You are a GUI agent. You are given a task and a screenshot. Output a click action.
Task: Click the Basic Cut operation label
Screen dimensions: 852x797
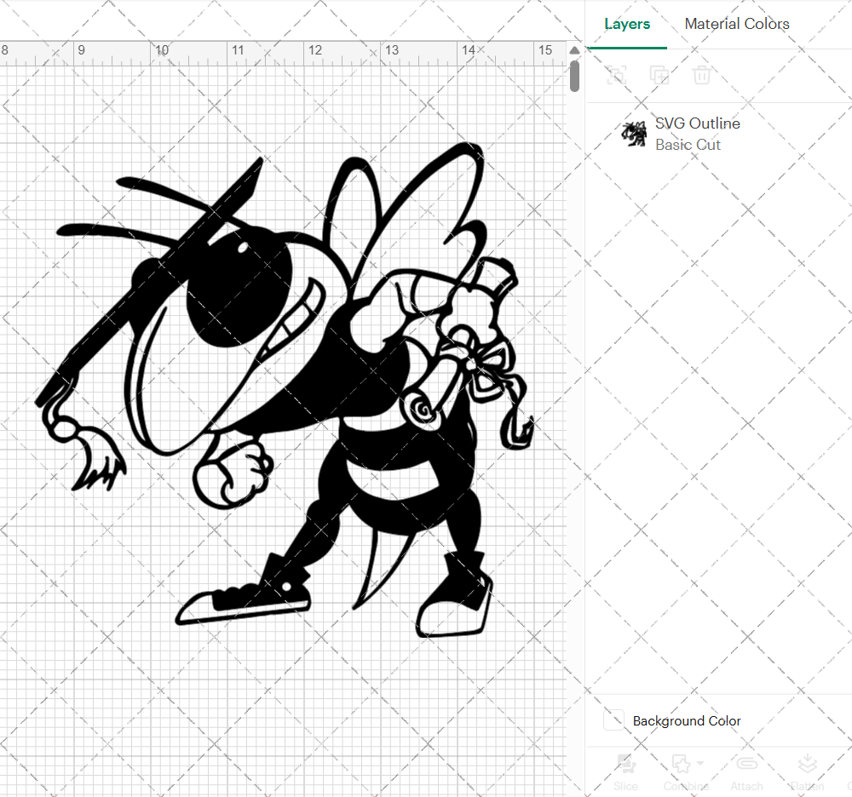[x=688, y=145]
